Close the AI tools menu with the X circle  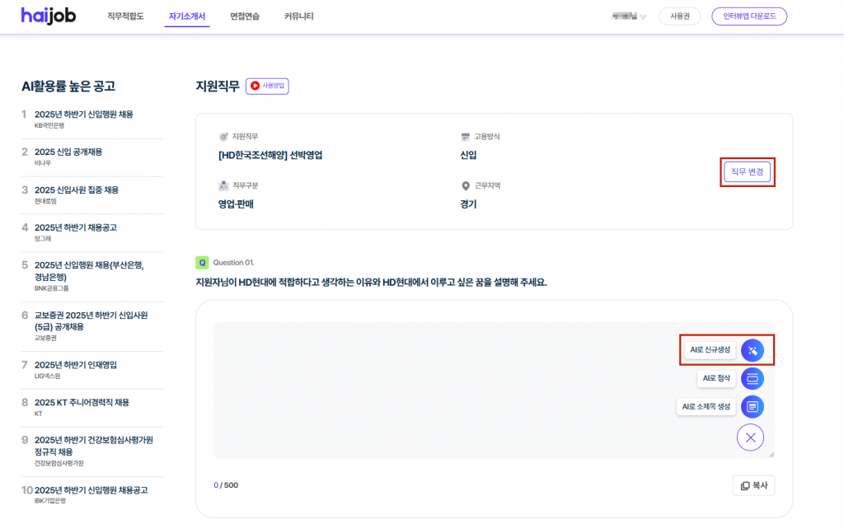point(750,438)
